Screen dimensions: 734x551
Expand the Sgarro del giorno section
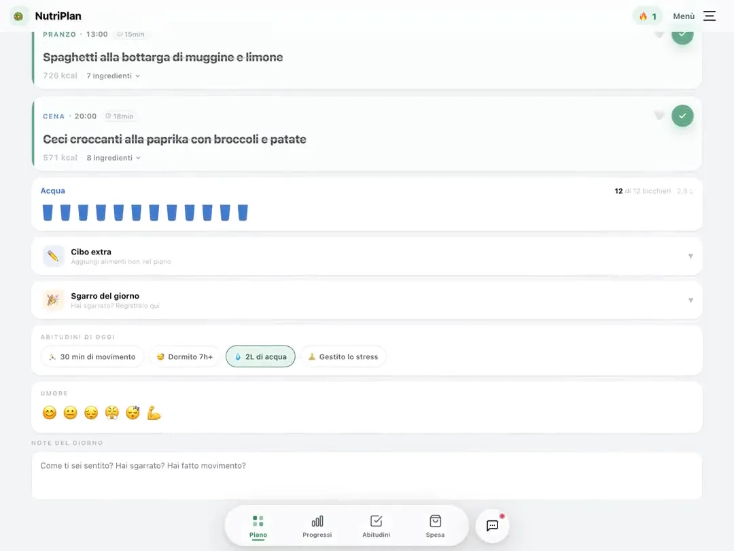click(x=367, y=301)
